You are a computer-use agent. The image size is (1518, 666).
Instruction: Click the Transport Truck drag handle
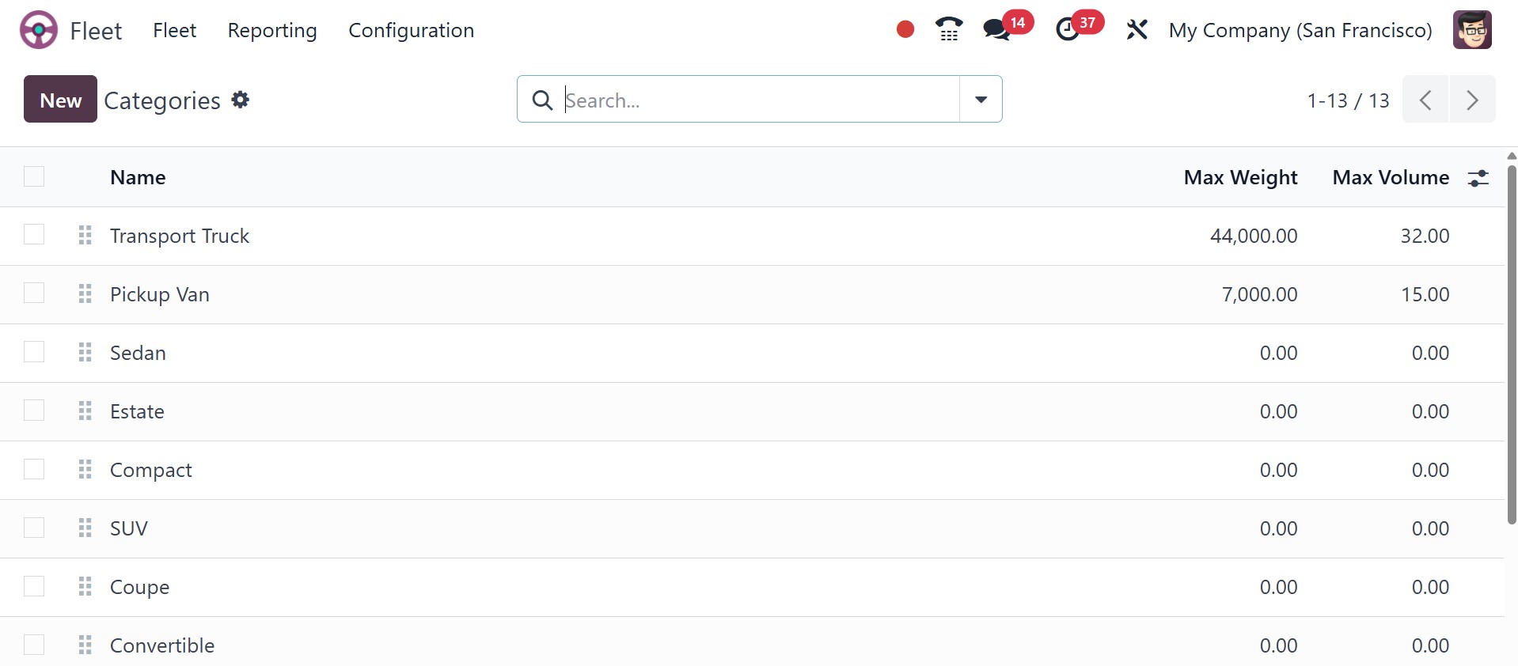85,236
